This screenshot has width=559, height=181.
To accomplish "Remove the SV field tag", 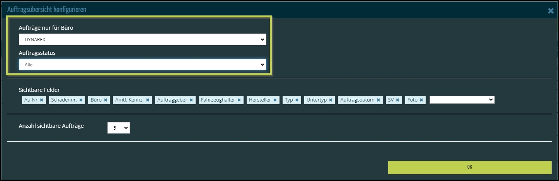I will (x=398, y=100).
